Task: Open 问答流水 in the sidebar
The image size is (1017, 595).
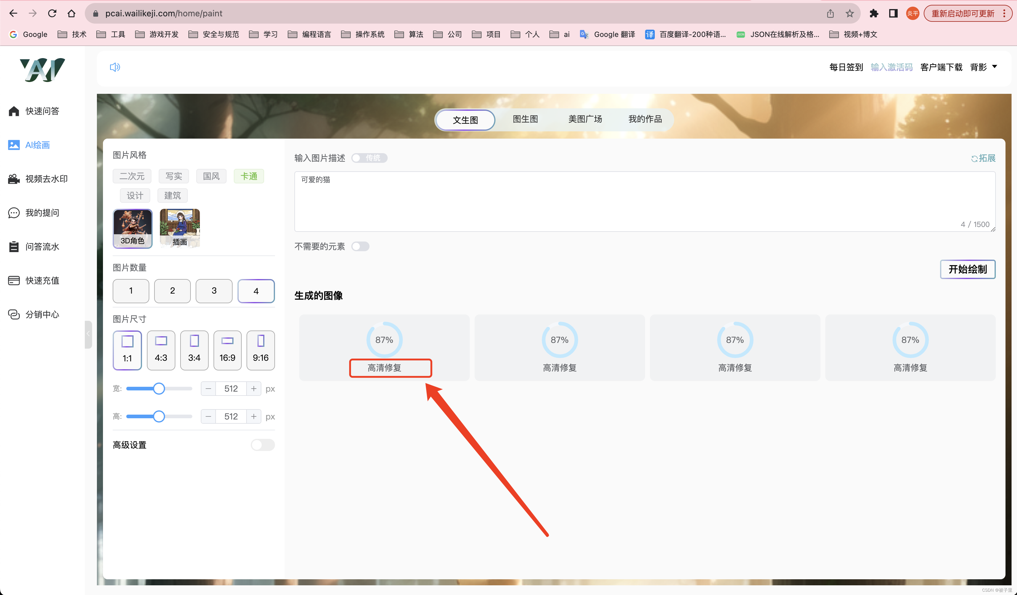Action: click(34, 246)
